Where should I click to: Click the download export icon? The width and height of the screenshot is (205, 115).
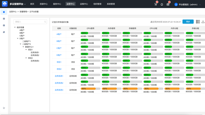(x=203, y=22)
